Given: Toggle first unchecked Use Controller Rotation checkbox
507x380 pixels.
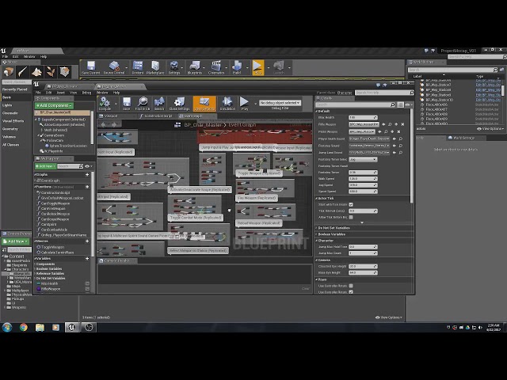Looking at the screenshot, I should point(351,286).
